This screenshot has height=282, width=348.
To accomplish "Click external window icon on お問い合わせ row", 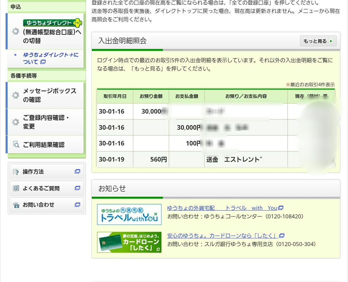I will (77, 205).
